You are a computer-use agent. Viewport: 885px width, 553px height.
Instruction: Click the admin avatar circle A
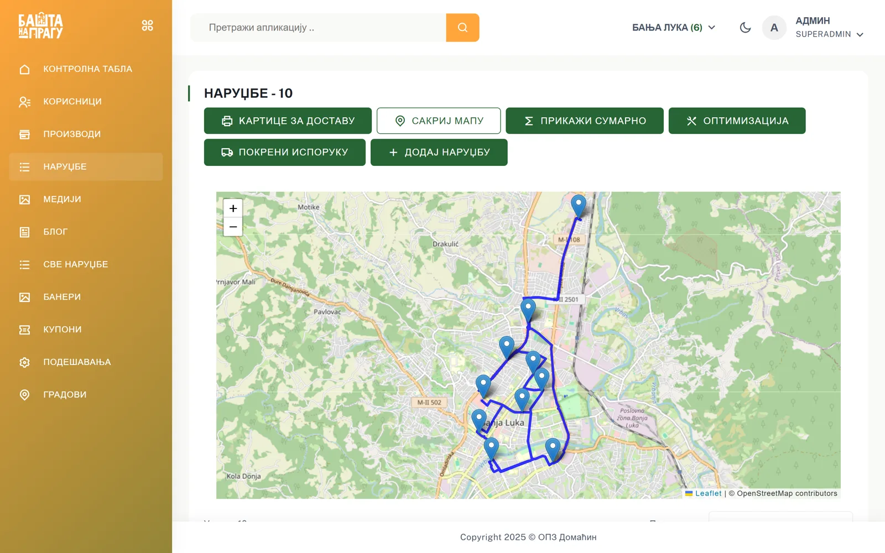pos(774,28)
